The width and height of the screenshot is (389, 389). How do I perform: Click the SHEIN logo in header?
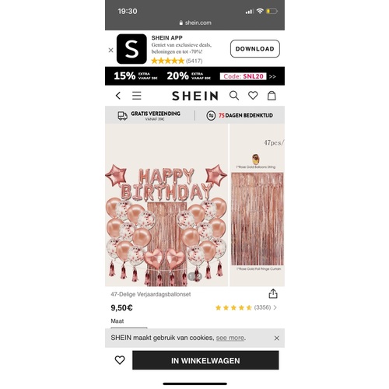click(x=195, y=96)
